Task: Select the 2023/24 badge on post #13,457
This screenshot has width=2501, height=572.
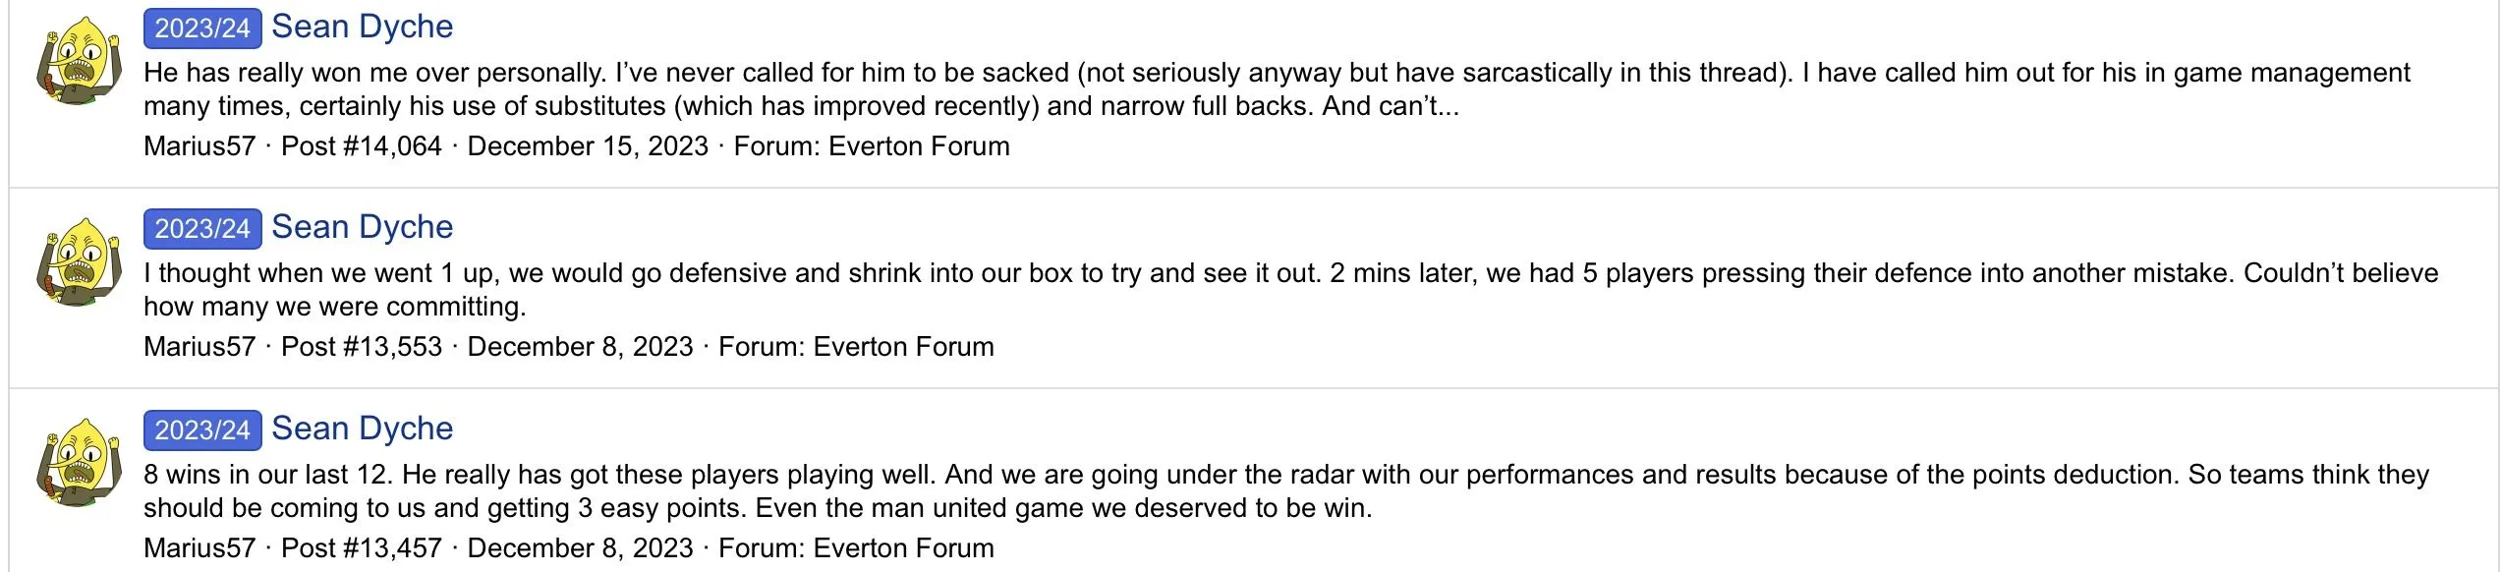Action: (202, 429)
